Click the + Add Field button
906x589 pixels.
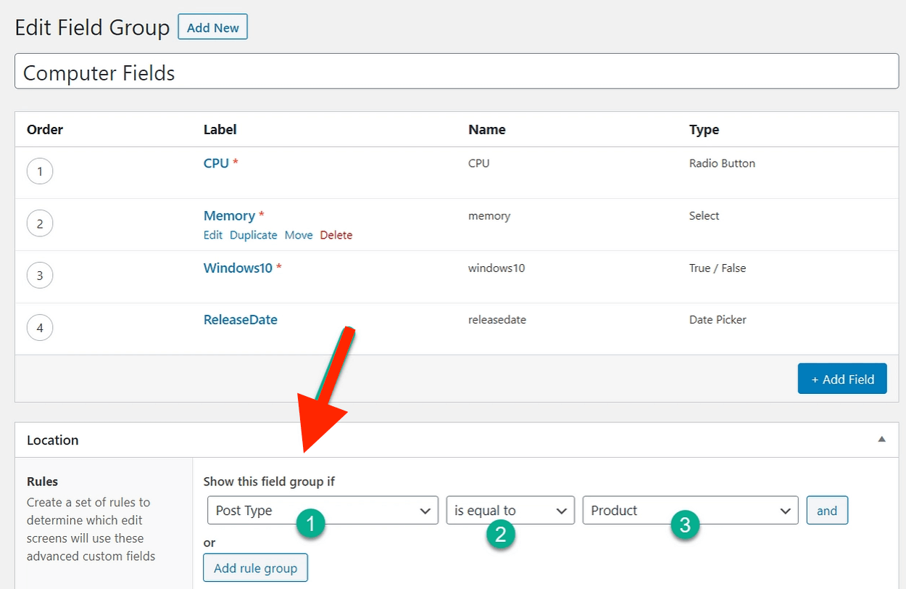[842, 379]
